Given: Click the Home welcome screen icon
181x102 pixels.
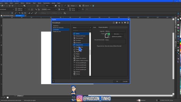Looking at the screenshot, I should (x=1, y=16).
